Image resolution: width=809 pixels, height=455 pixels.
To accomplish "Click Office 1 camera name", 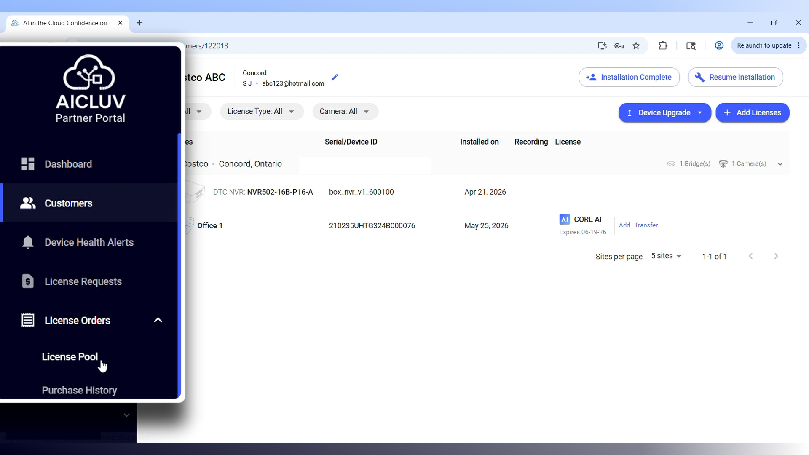I will (x=210, y=226).
